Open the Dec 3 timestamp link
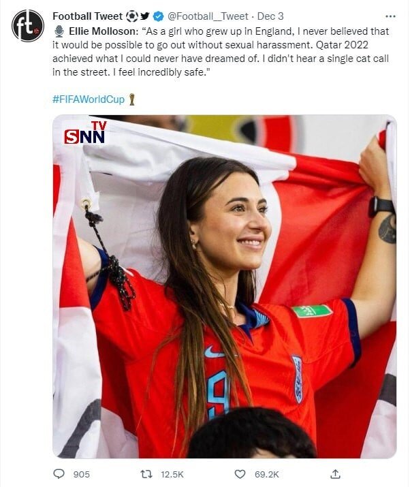Screen dimensions: 410x487 pyautogui.click(x=270, y=16)
